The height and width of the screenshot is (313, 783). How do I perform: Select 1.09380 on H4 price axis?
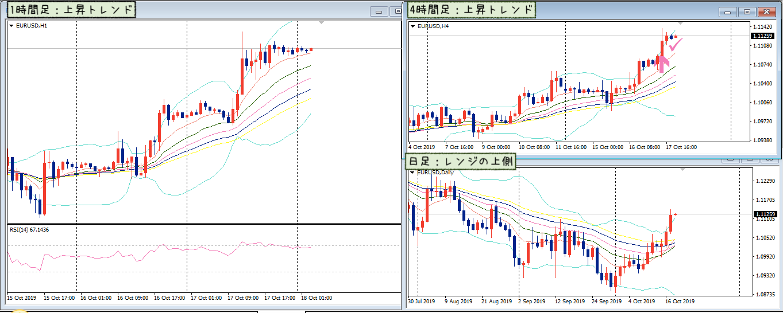(x=762, y=140)
